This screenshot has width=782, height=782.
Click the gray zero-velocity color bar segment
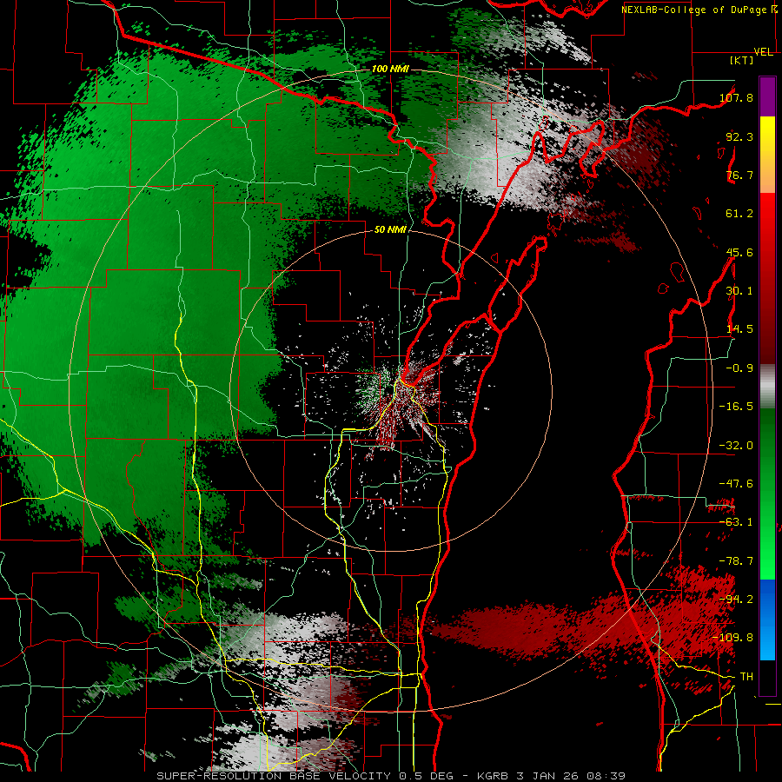(x=767, y=387)
